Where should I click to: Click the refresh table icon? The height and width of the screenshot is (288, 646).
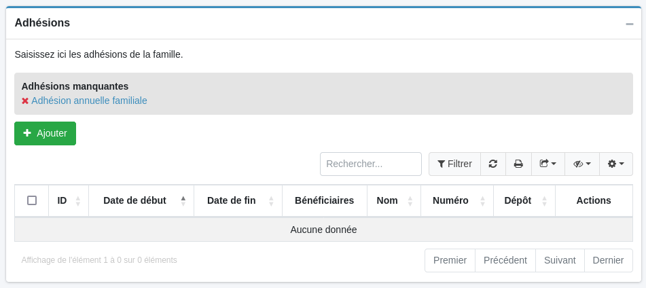click(493, 164)
